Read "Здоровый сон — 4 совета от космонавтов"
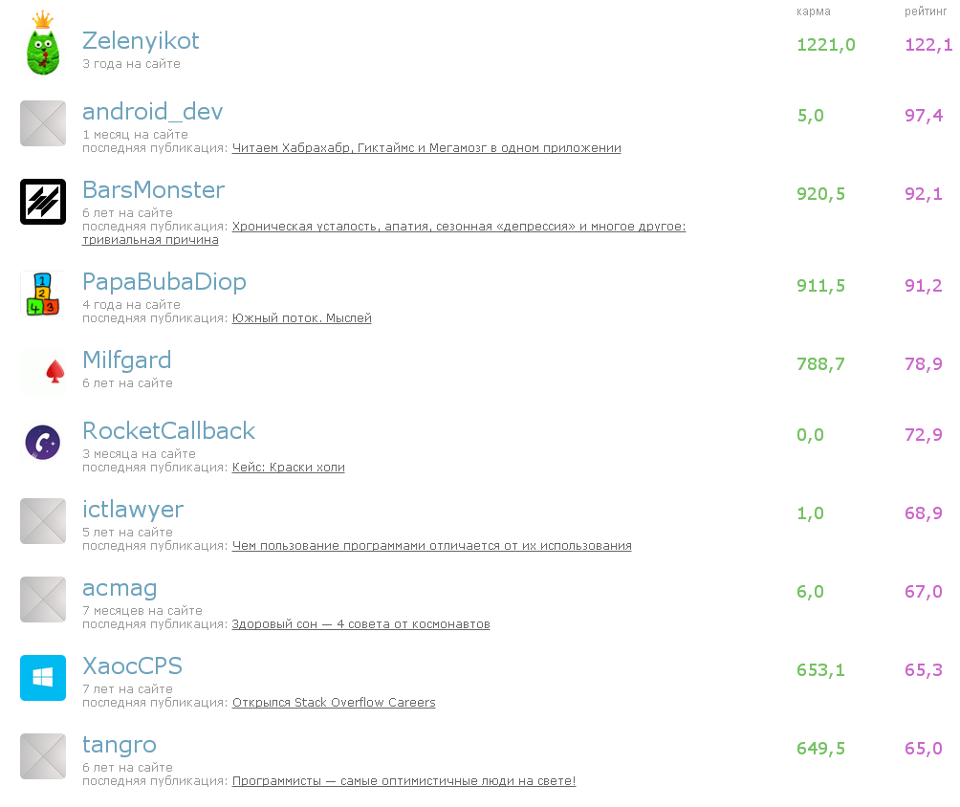The width and height of the screenshot is (960, 807). (360, 624)
